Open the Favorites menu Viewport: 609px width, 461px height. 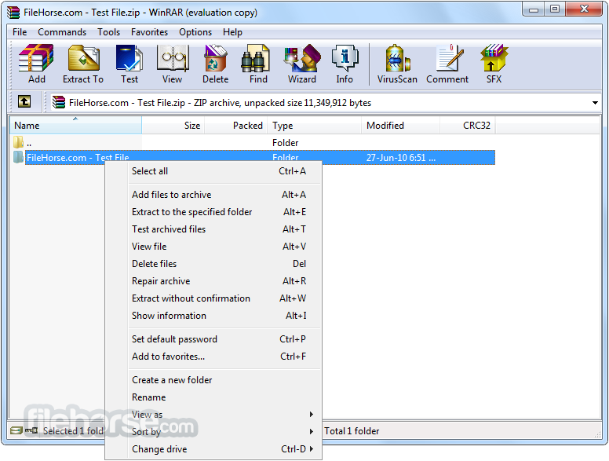click(x=149, y=32)
